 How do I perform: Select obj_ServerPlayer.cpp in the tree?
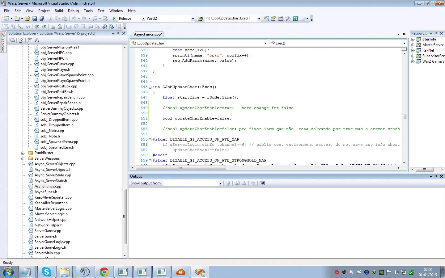pos(57,64)
